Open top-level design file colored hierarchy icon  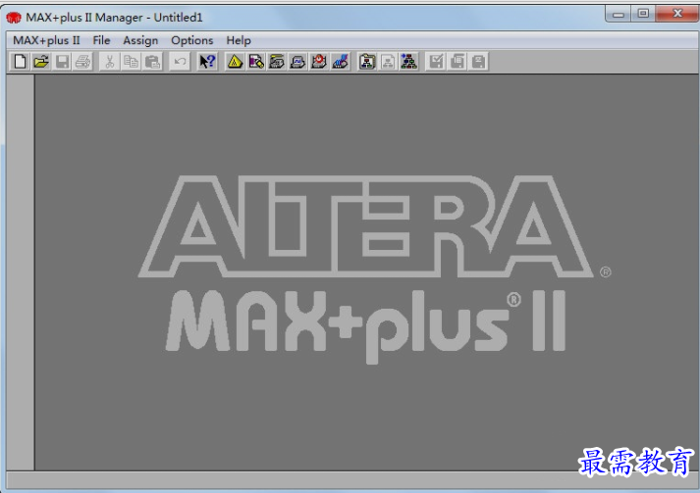409,62
